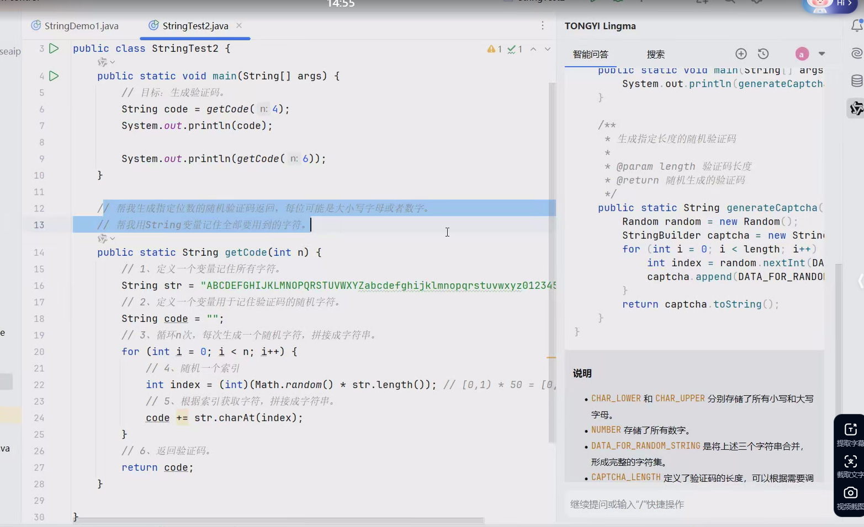Click the 14:55 clock at the top
This screenshot has height=527, width=864.
(341, 4)
